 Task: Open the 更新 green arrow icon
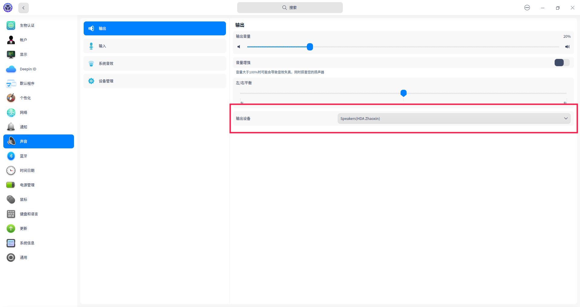11,228
